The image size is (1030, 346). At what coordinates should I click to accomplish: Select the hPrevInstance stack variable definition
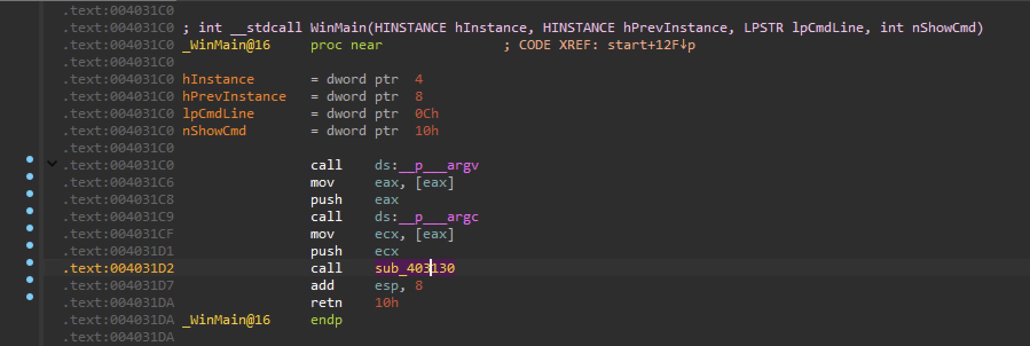click(x=234, y=96)
